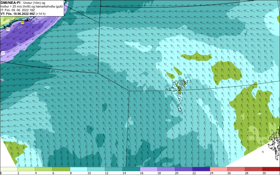This screenshot has height=175, width=280.
Task: Click the 'VT: Fös. 10.06.2022 08Z' valid time
Action: [18, 14]
